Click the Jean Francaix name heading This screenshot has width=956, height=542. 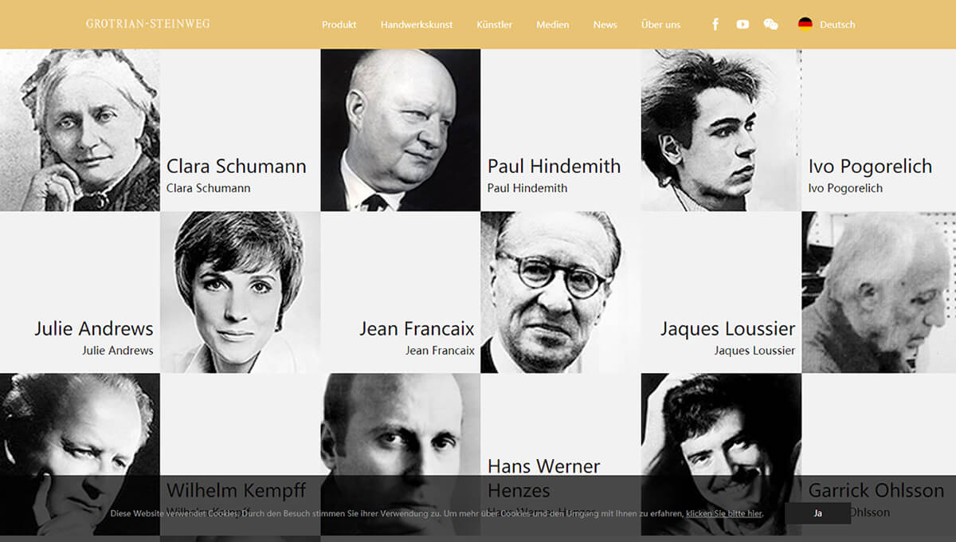click(417, 328)
